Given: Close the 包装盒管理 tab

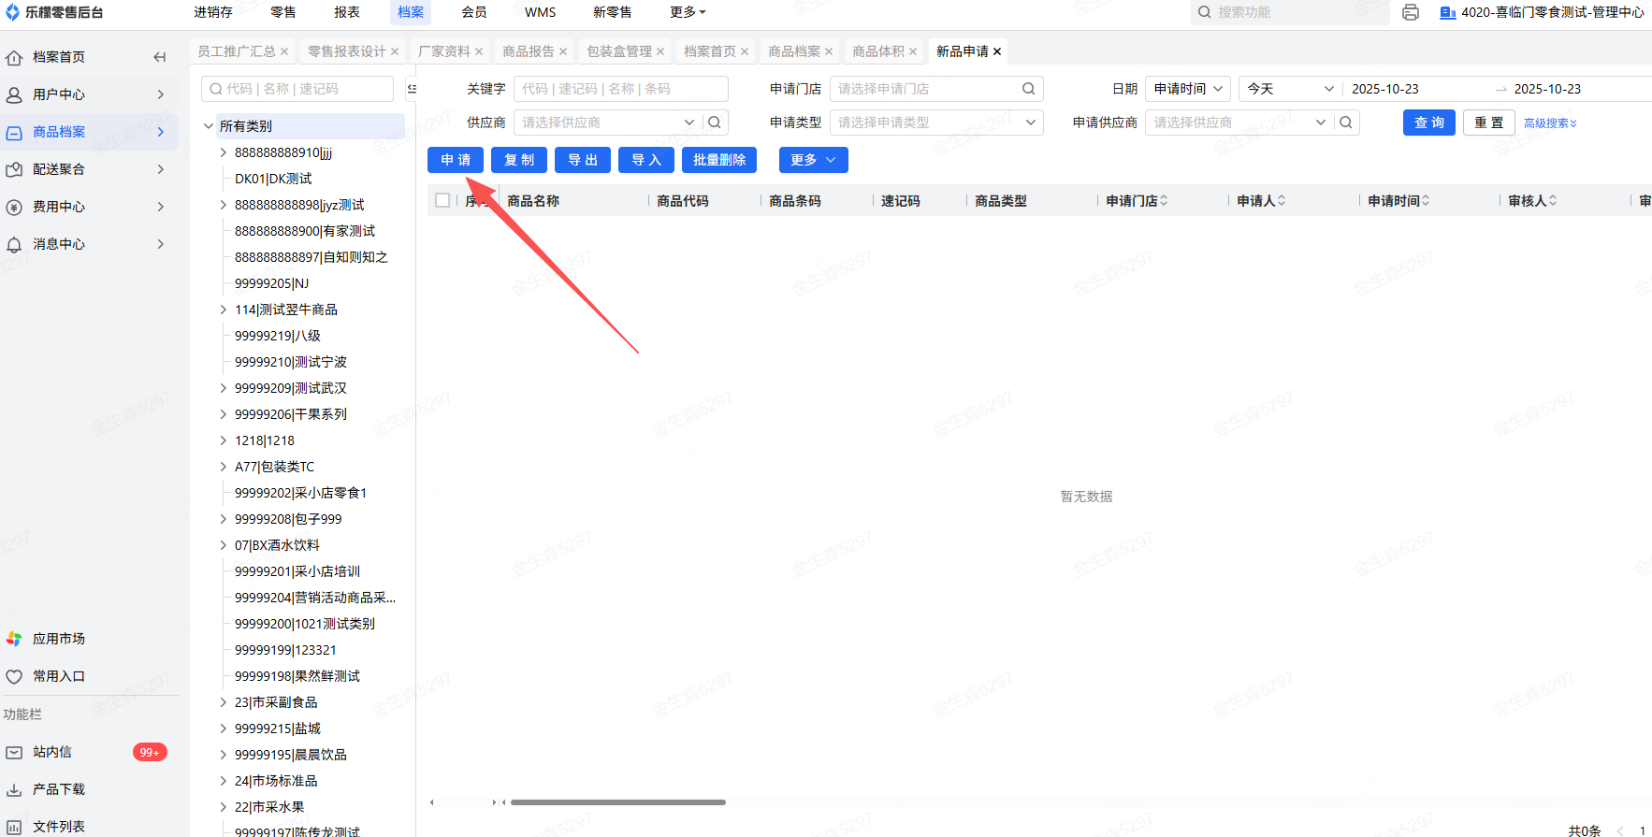Looking at the screenshot, I should point(660,51).
